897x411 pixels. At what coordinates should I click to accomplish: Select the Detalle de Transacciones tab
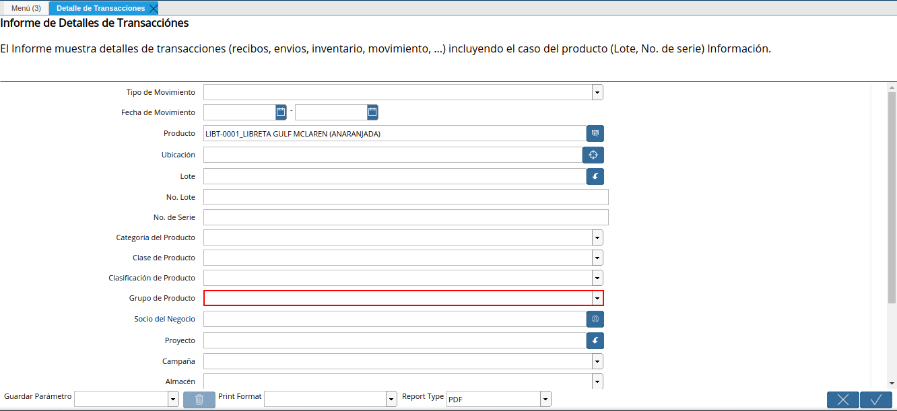click(x=100, y=8)
